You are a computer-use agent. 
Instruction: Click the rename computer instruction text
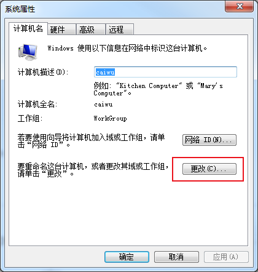click(93, 170)
